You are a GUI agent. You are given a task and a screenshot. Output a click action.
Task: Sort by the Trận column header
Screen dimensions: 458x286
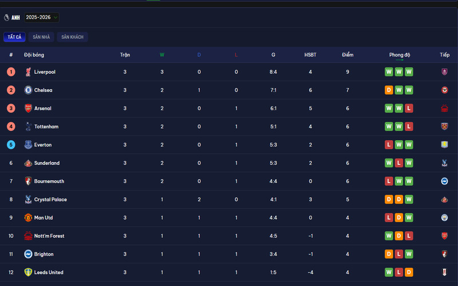125,55
